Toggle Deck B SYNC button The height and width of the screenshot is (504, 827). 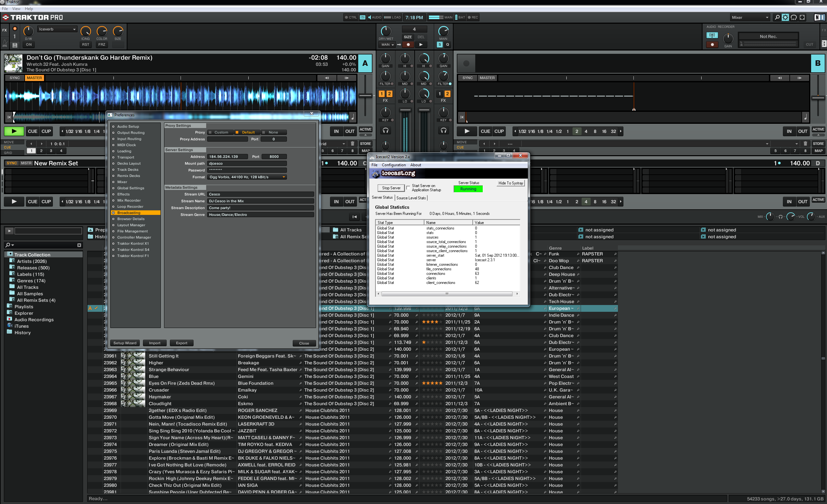point(467,78)
